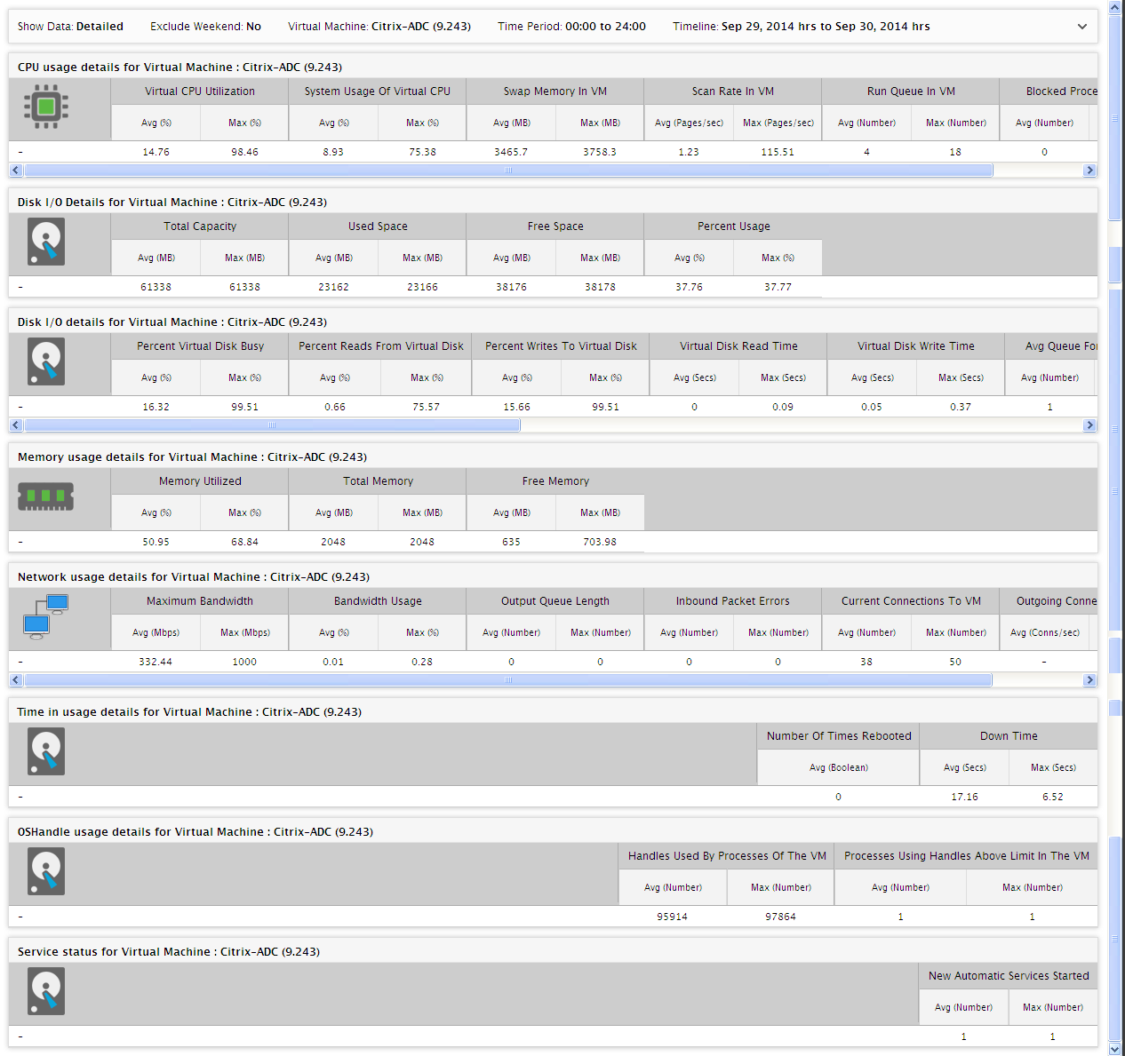1125x1056 pixels.
Task: Click the Current Connections To VM header
Action: (911, 601)
